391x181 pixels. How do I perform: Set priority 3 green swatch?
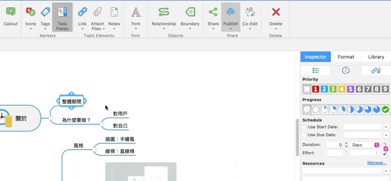pyautogui.click(x=333, y=89)
